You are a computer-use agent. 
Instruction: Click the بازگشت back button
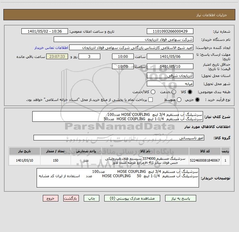(x=71, y=198)
